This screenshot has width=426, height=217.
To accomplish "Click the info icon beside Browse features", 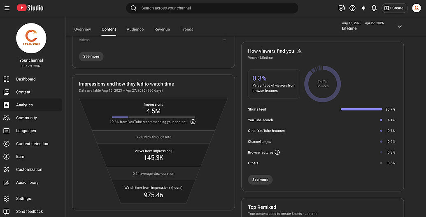I will pos(277,152).
